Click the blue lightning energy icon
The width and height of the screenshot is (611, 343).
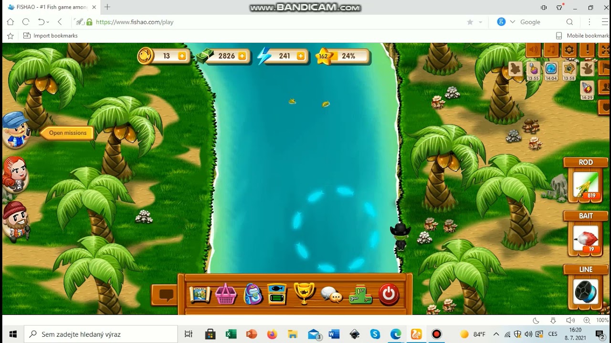(264, 56)
